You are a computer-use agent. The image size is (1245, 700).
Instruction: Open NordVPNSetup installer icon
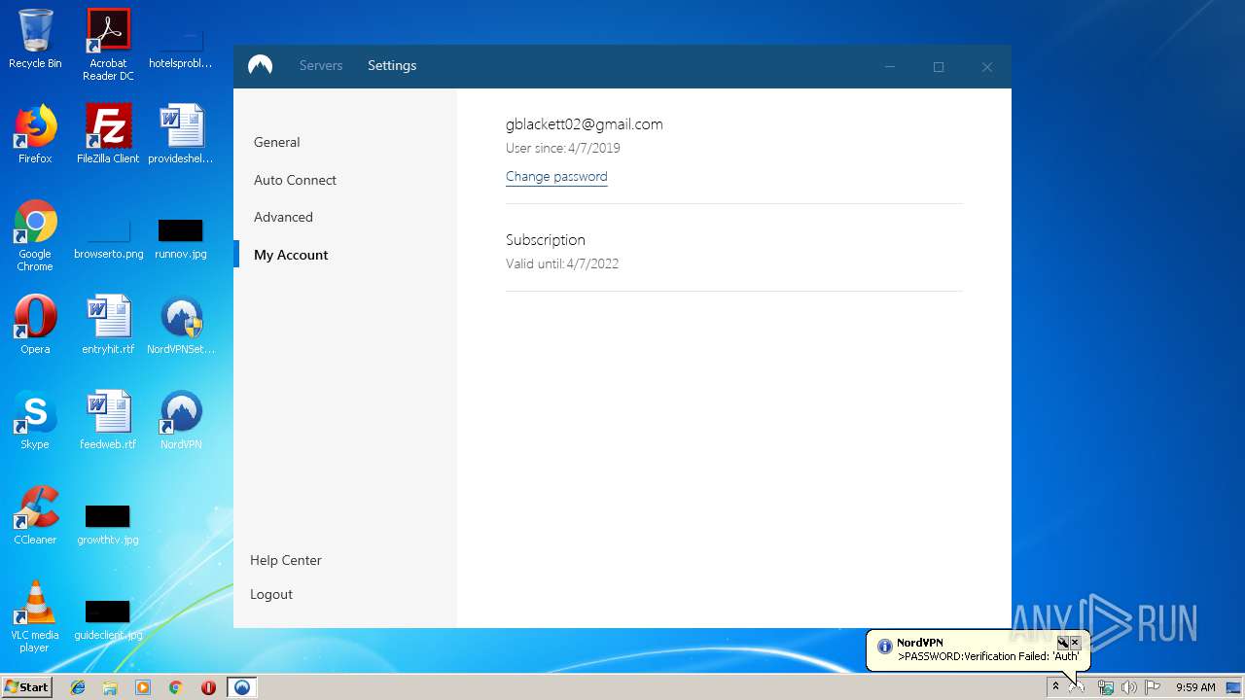click(x=181, y=325)
